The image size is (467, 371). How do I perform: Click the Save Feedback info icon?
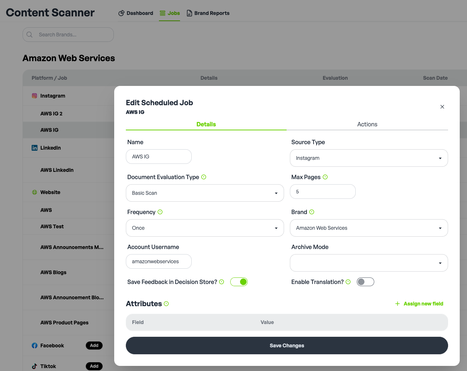221,282
